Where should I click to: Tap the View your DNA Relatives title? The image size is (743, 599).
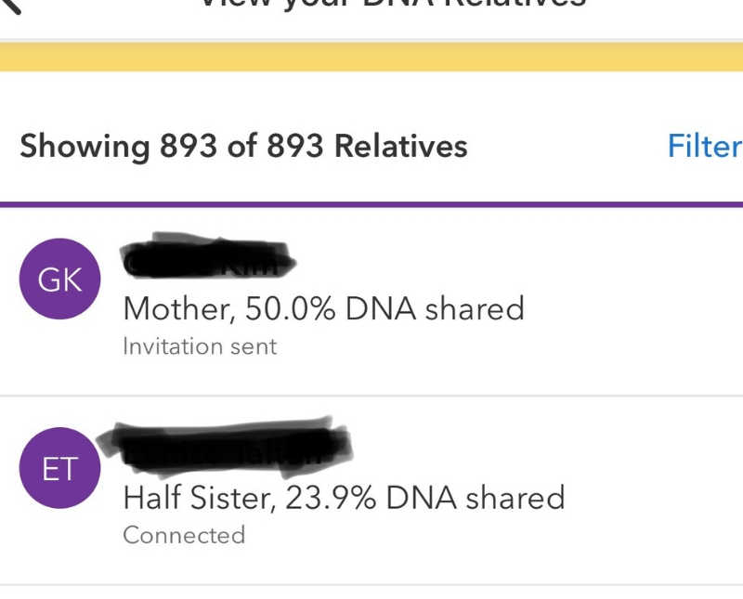(393, 4)
